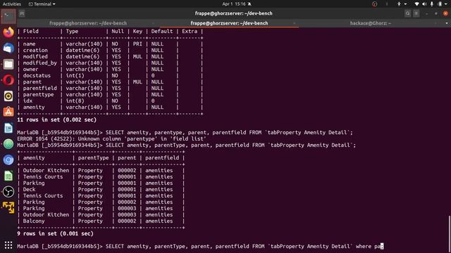Viewport: 451px width, 253px height.
Task: Click Activities in the top bar
Action: point(12,4)
